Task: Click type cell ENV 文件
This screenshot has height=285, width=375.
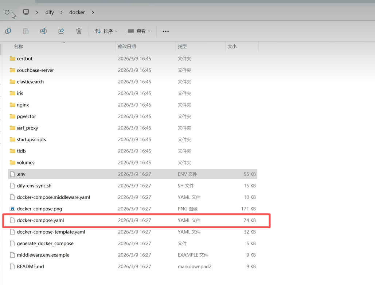Action: tap(187, 174)
